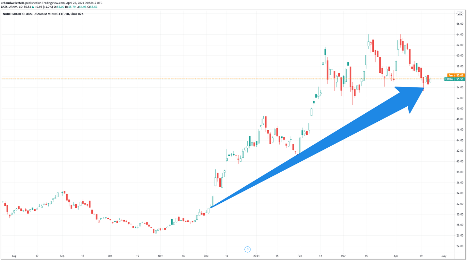Click the Aug label on time axis
Screen dimensions: 467x260
[x=14, y=256]
